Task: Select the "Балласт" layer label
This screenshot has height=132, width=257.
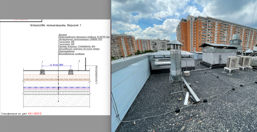Action: (x=63, y=34)
